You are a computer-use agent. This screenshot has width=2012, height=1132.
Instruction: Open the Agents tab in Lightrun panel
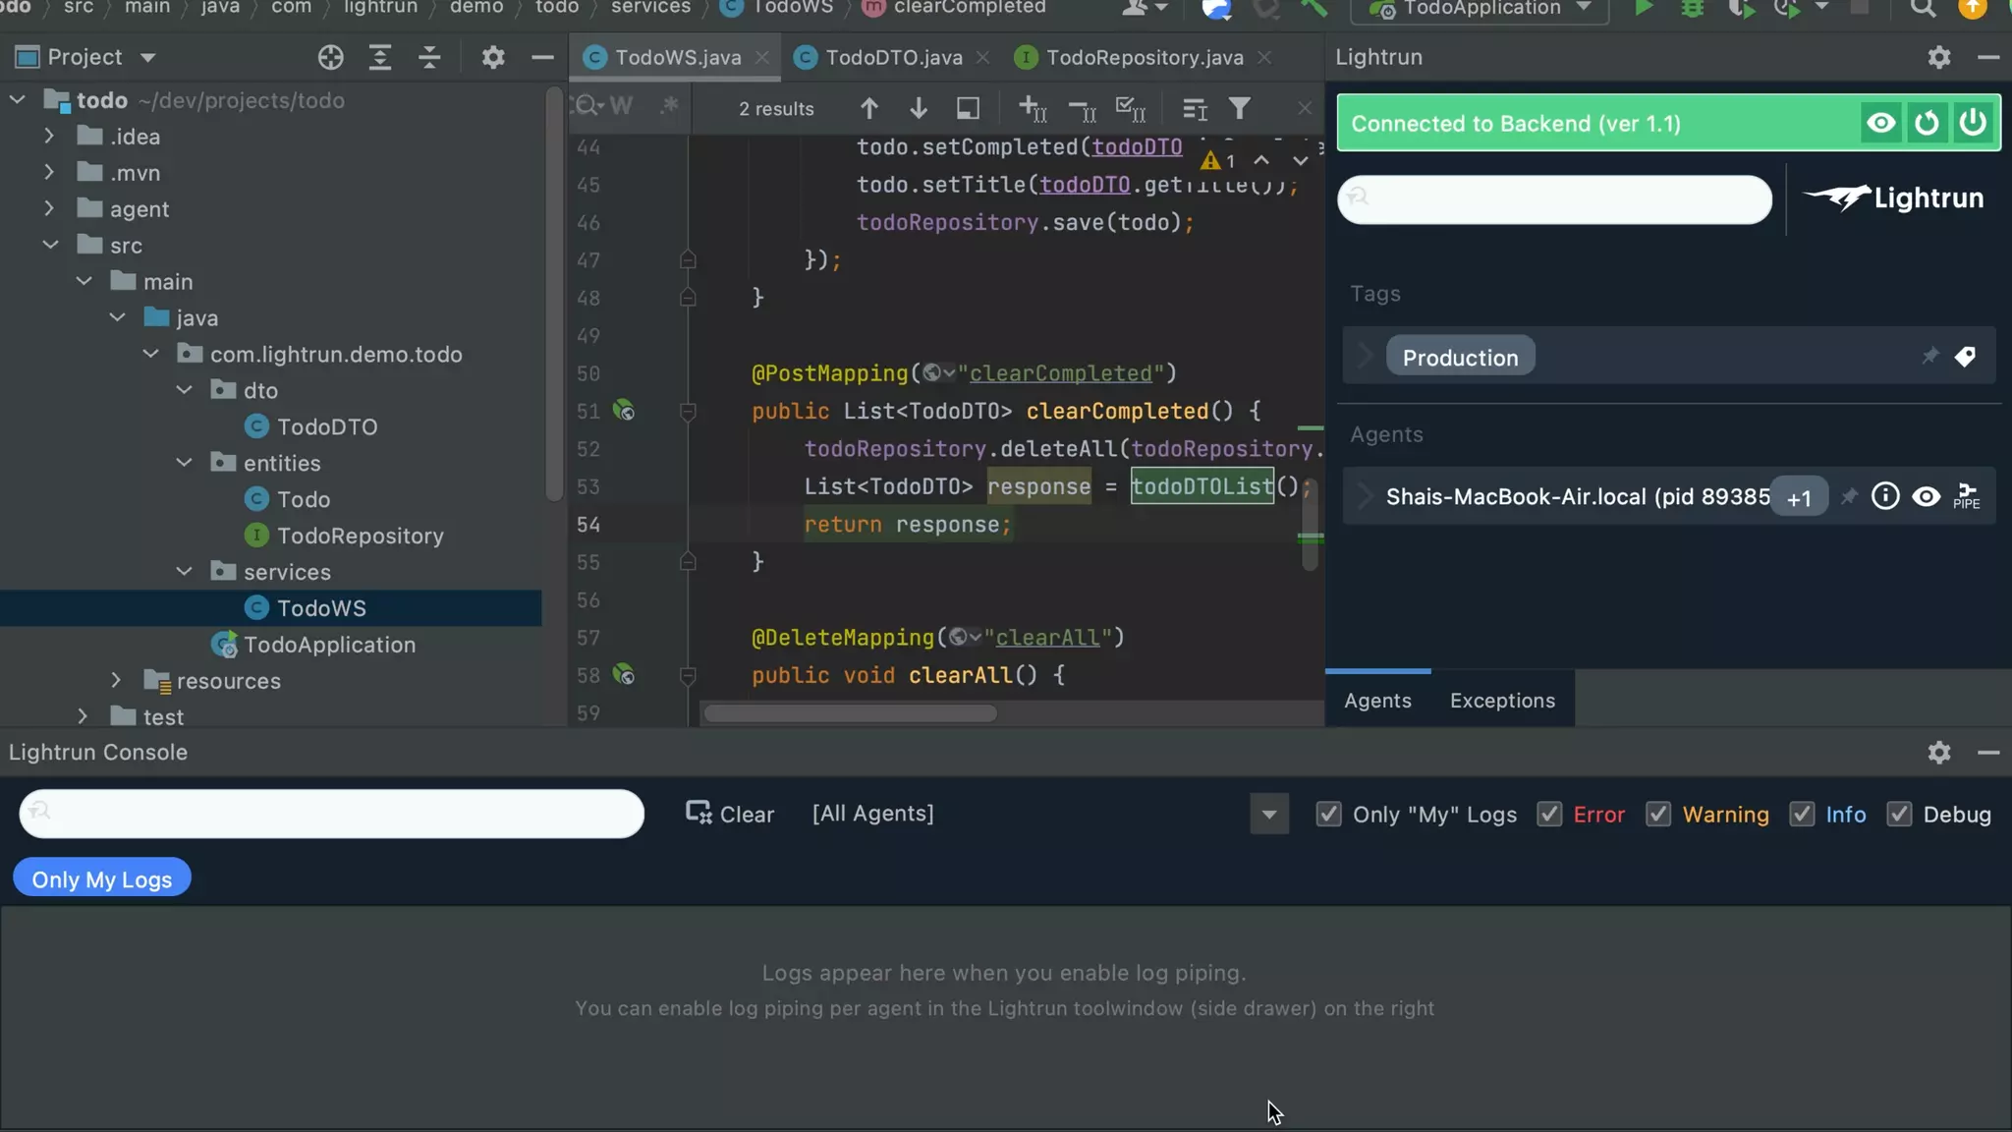tap(1377, 701)
